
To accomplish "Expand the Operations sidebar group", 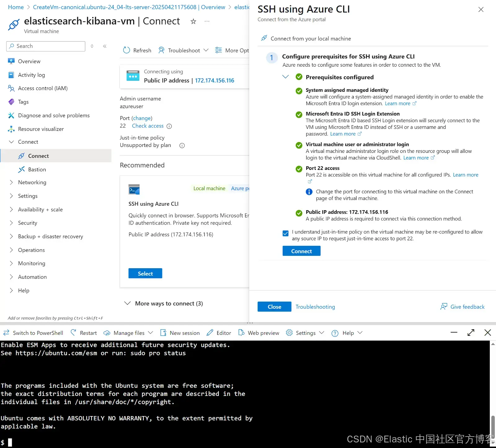I will (11, 250).
